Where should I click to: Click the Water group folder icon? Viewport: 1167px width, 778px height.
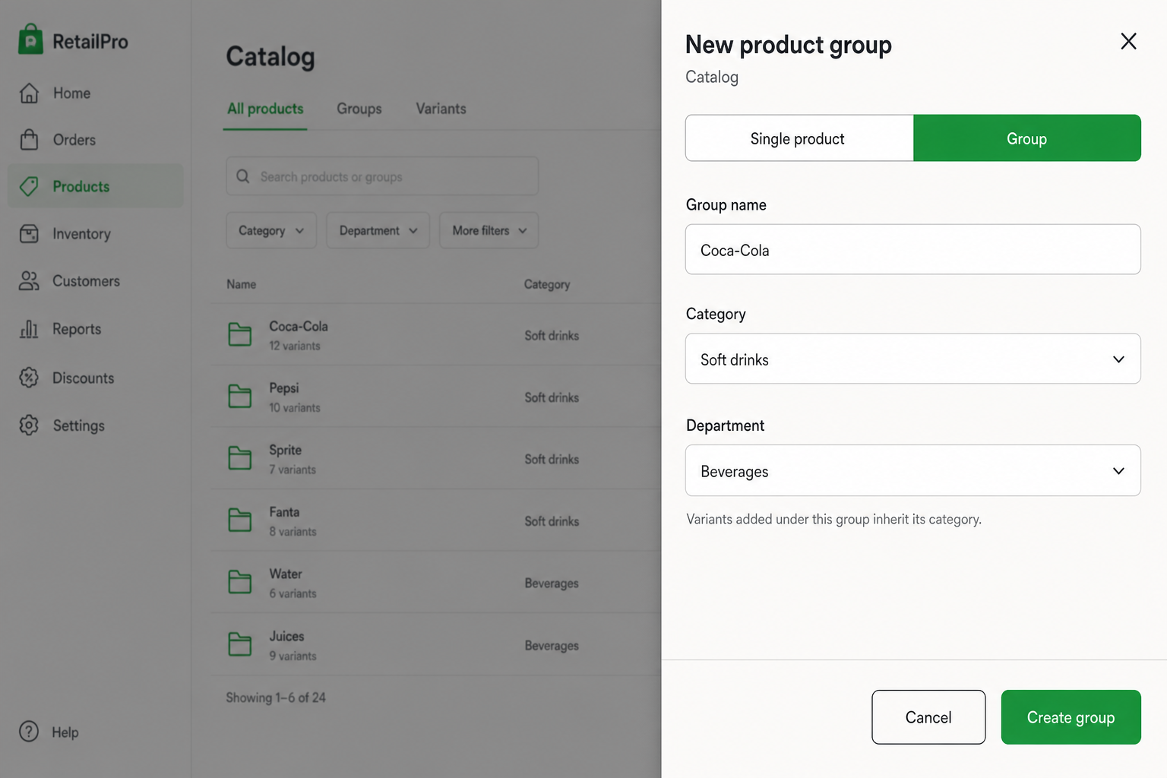[240, 582]
